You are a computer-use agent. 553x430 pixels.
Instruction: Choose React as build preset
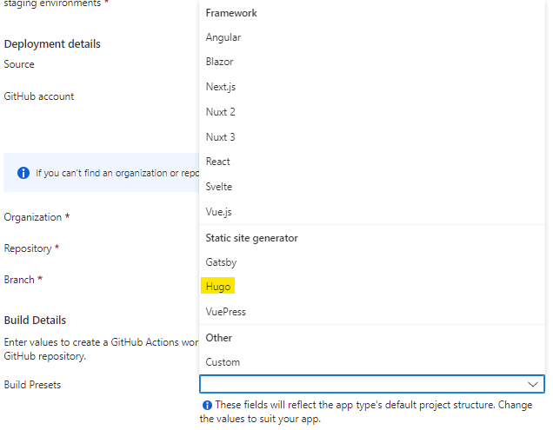[x=372, y=162]
